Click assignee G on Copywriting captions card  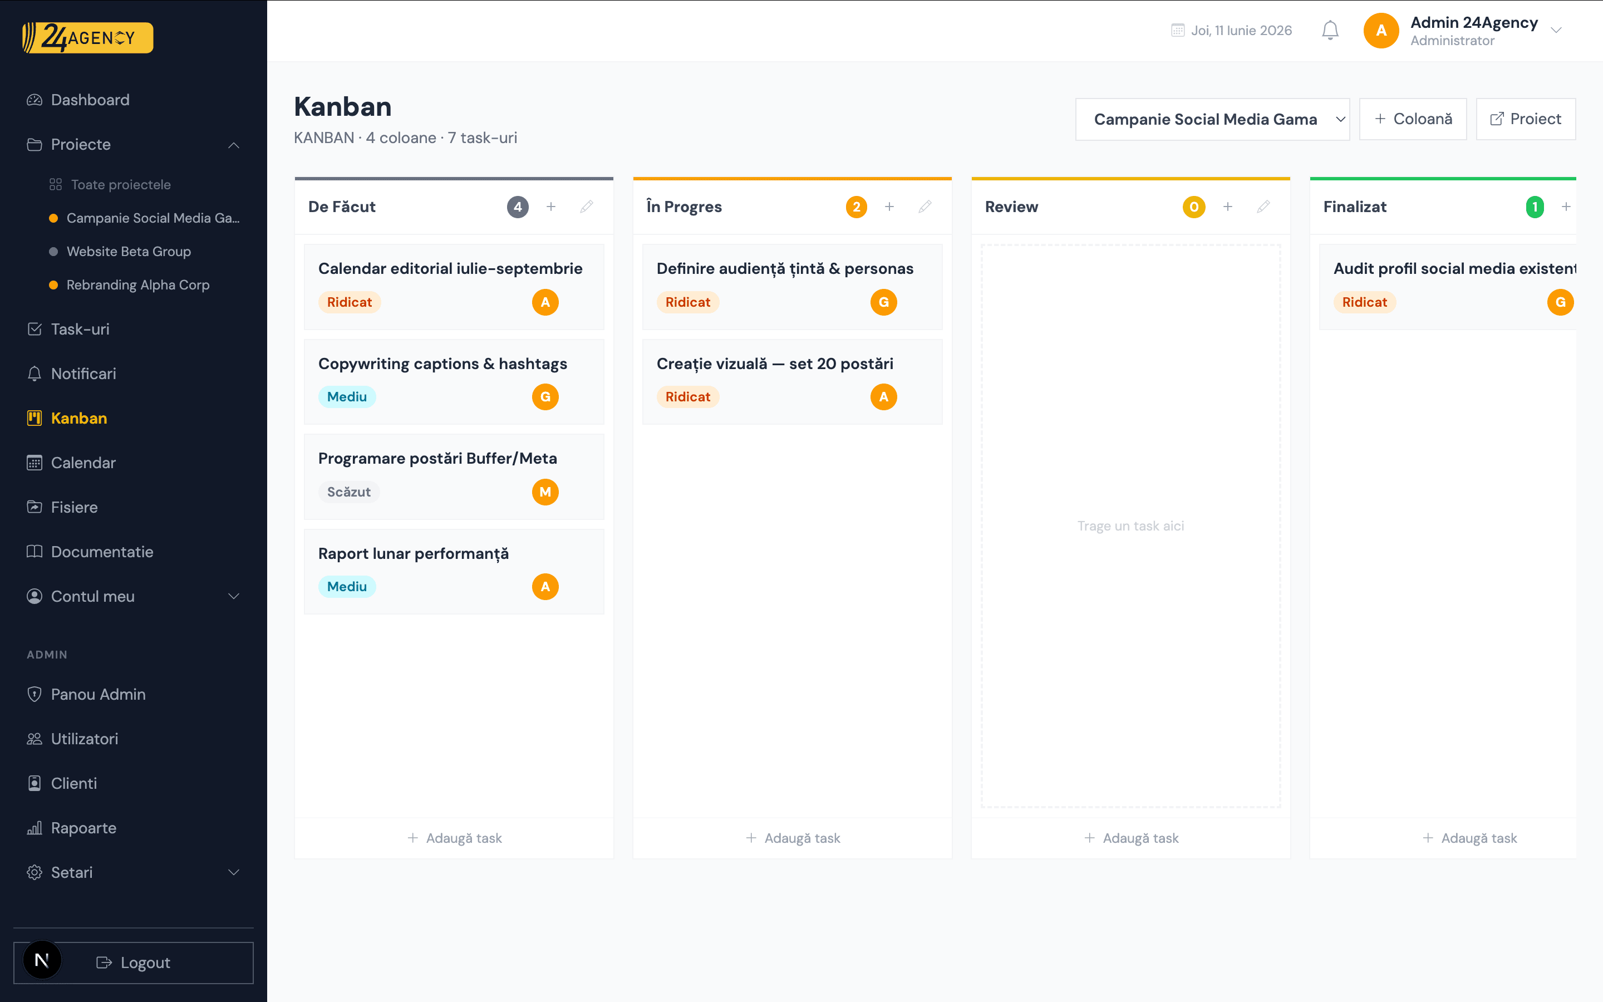click(545, 397)
